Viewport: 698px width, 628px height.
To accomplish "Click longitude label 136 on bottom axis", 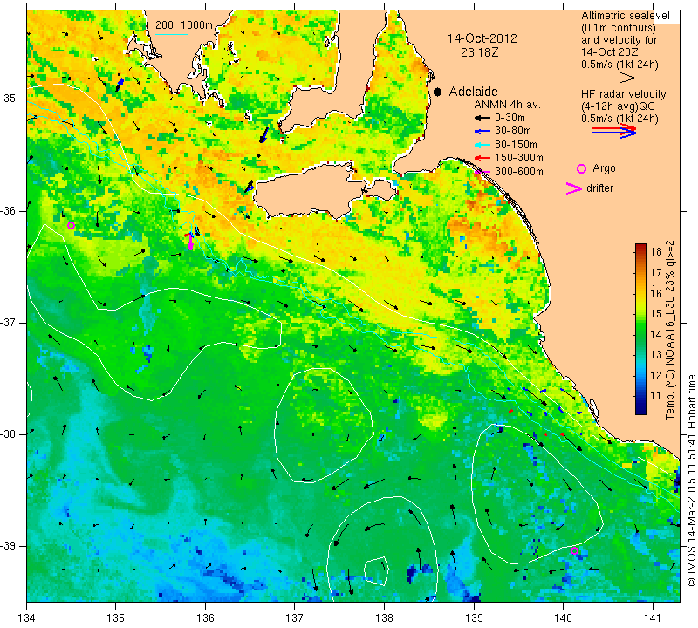I will (205, 618).
